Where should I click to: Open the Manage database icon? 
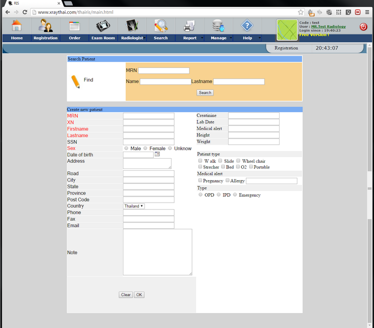tap(218, 26)
